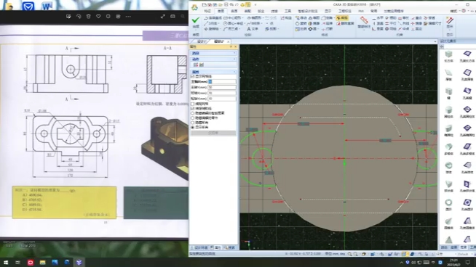The width and height of the screenshot is (476, 267).
Task: Click the 设计环境 tab under the properties panel
Action: 199,247
